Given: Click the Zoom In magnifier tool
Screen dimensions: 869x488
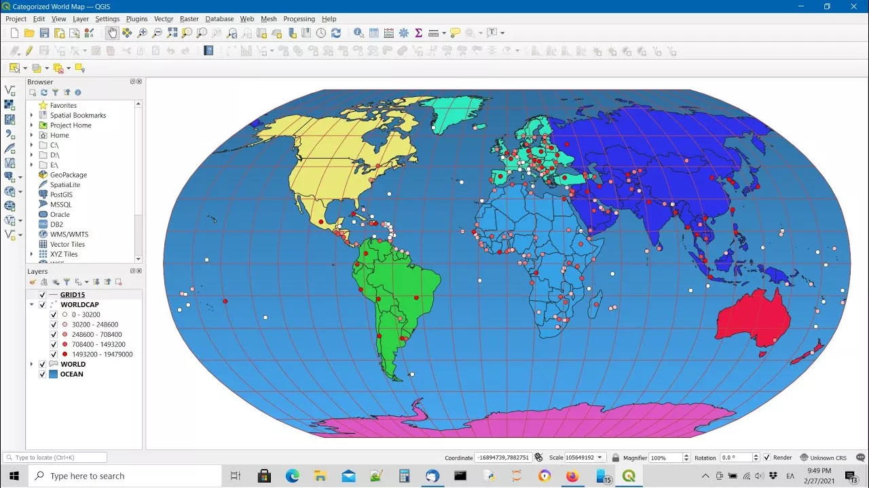Looking at the screenshot, I should (x=142, y=33).
